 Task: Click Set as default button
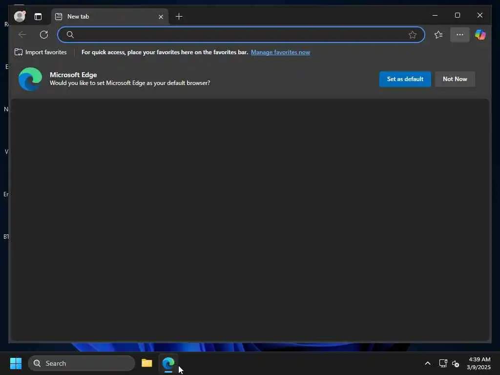405,79
